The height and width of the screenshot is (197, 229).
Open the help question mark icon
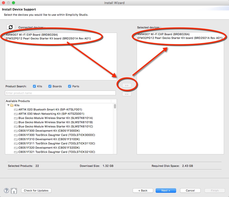pyautogui.click(x=6, y=191)
